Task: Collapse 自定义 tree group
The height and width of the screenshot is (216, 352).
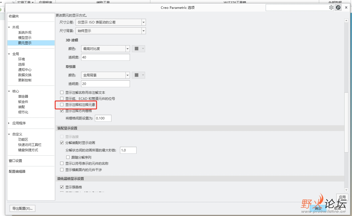Action: (x=9, y=134)
